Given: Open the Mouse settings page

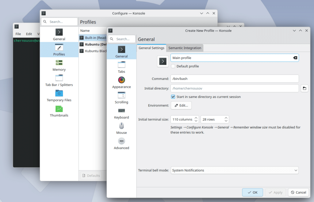Looking at the screenshot, I should click(121, 128).
